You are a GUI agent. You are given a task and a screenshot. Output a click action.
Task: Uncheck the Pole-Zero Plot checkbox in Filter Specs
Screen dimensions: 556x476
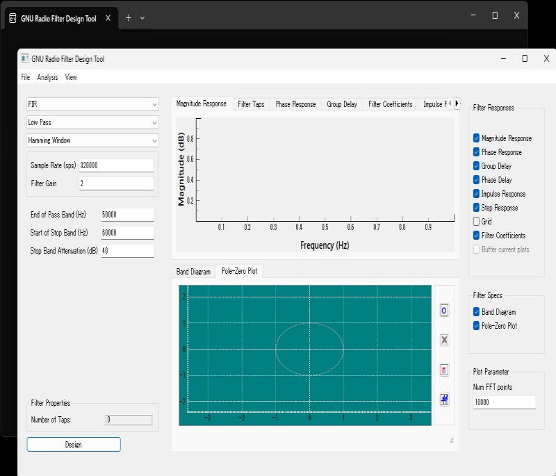476,326
